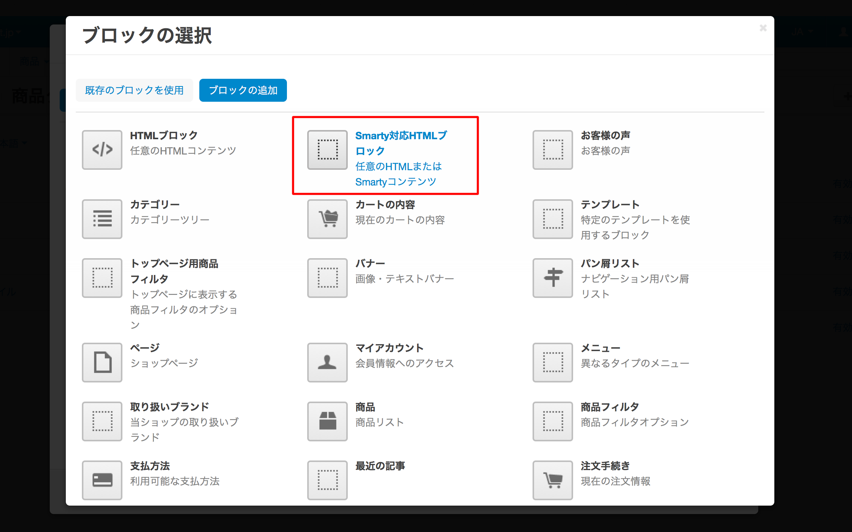
Task: Click description 異なるタイプのメニュー
Action: (x=635, y=363)
